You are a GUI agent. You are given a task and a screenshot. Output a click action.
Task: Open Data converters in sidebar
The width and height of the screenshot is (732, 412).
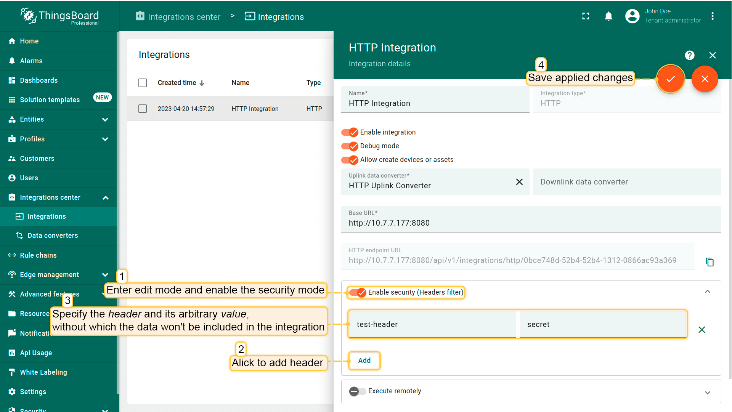[x=53, y=236]
